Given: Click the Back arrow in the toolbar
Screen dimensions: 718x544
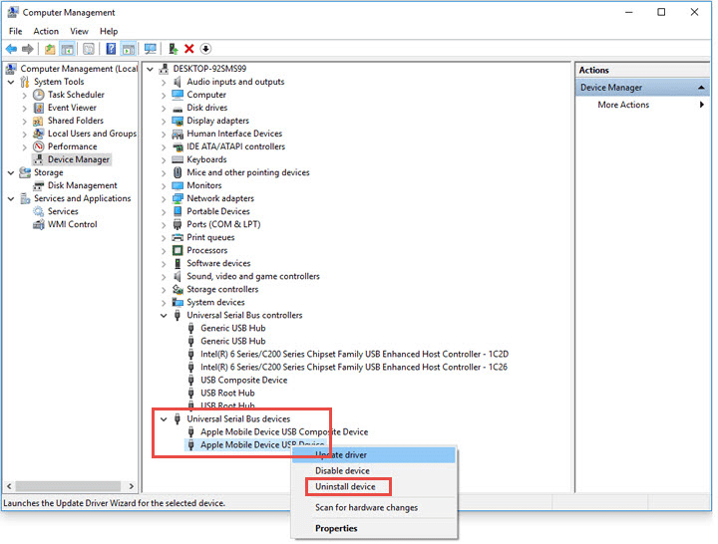Looking at the screenshot, I should pos(11,48).
